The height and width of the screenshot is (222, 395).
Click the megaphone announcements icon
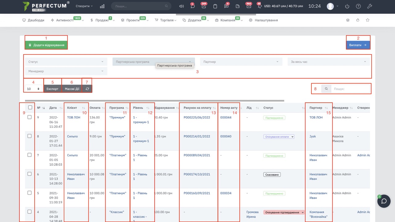pos(181,6)
